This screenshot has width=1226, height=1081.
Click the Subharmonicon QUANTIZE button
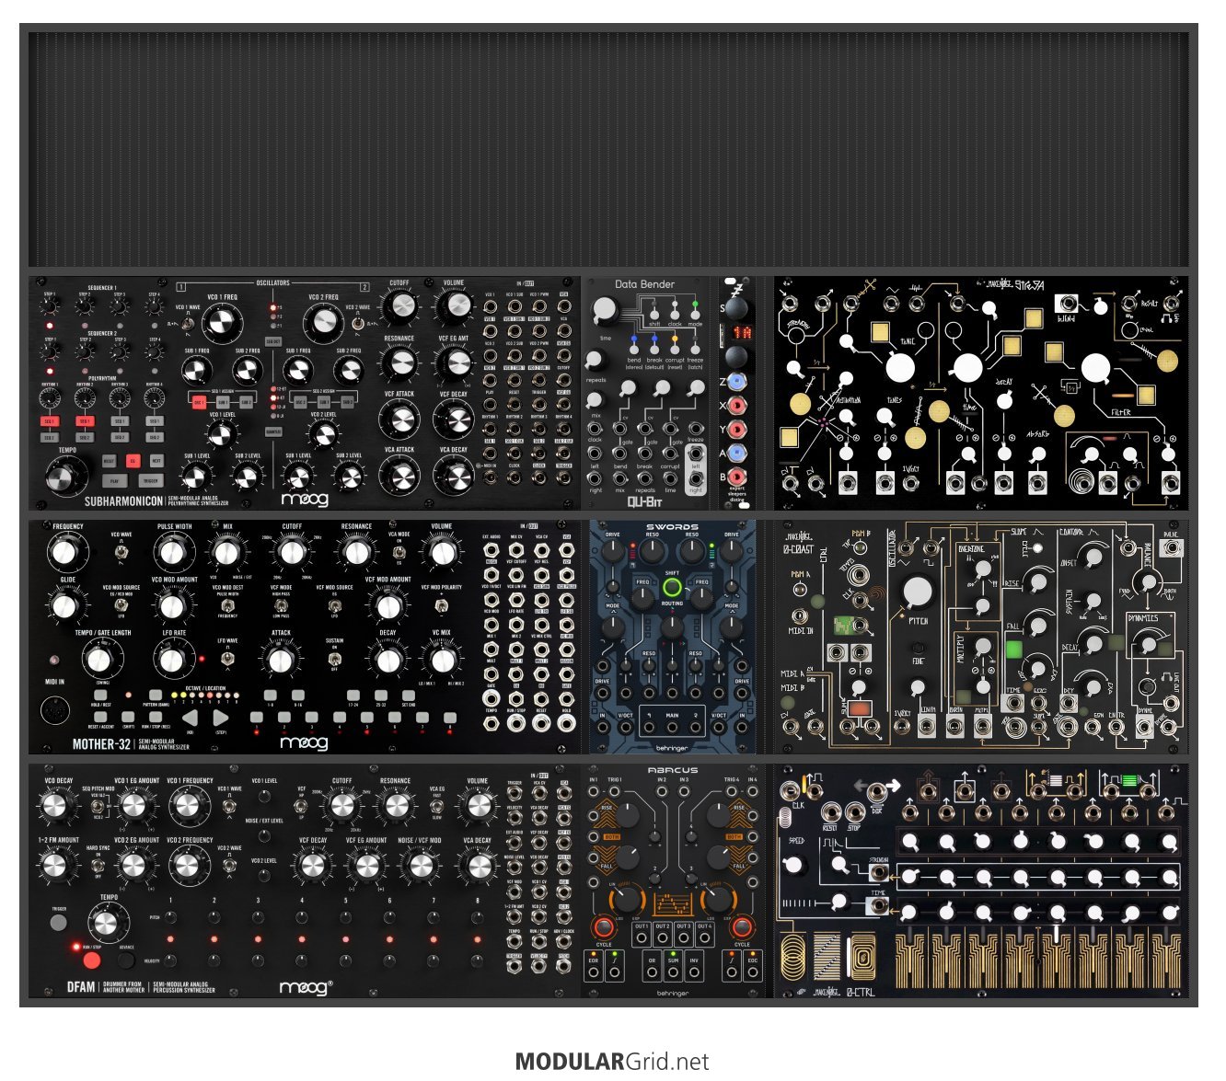point(273,431)
